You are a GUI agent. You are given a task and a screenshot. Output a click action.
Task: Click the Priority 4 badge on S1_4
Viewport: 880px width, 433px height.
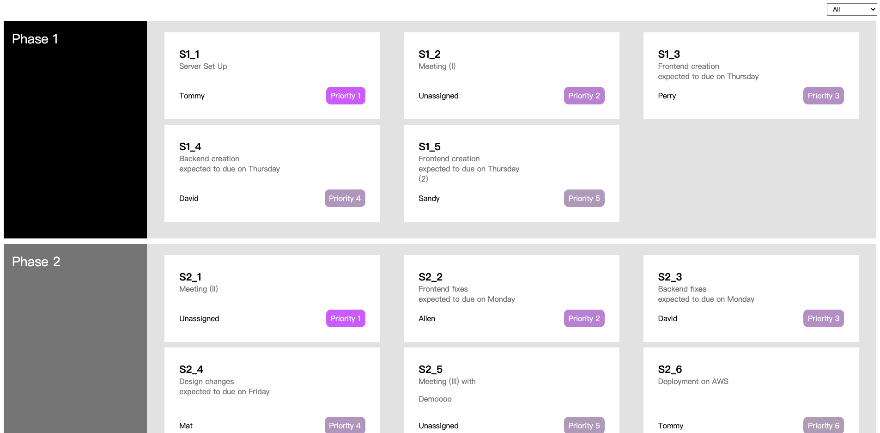[345, 198]
